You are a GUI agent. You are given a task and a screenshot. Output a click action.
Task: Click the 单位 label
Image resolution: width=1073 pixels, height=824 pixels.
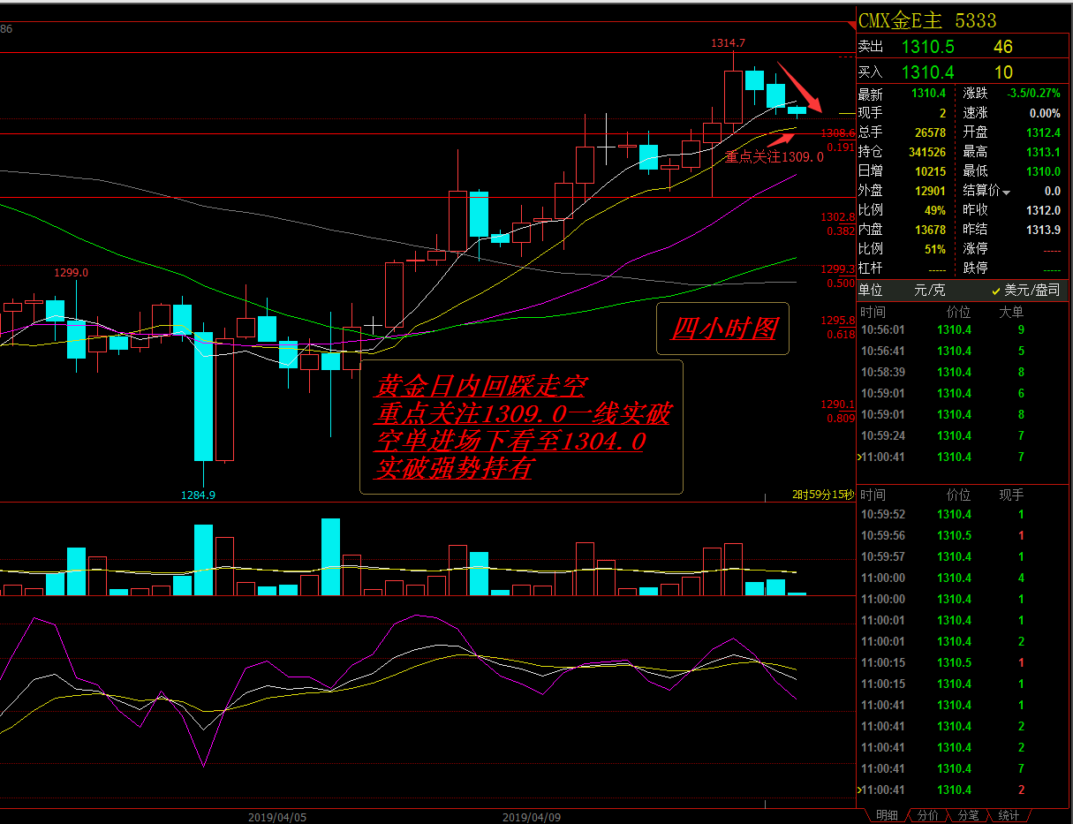(870, 290)
